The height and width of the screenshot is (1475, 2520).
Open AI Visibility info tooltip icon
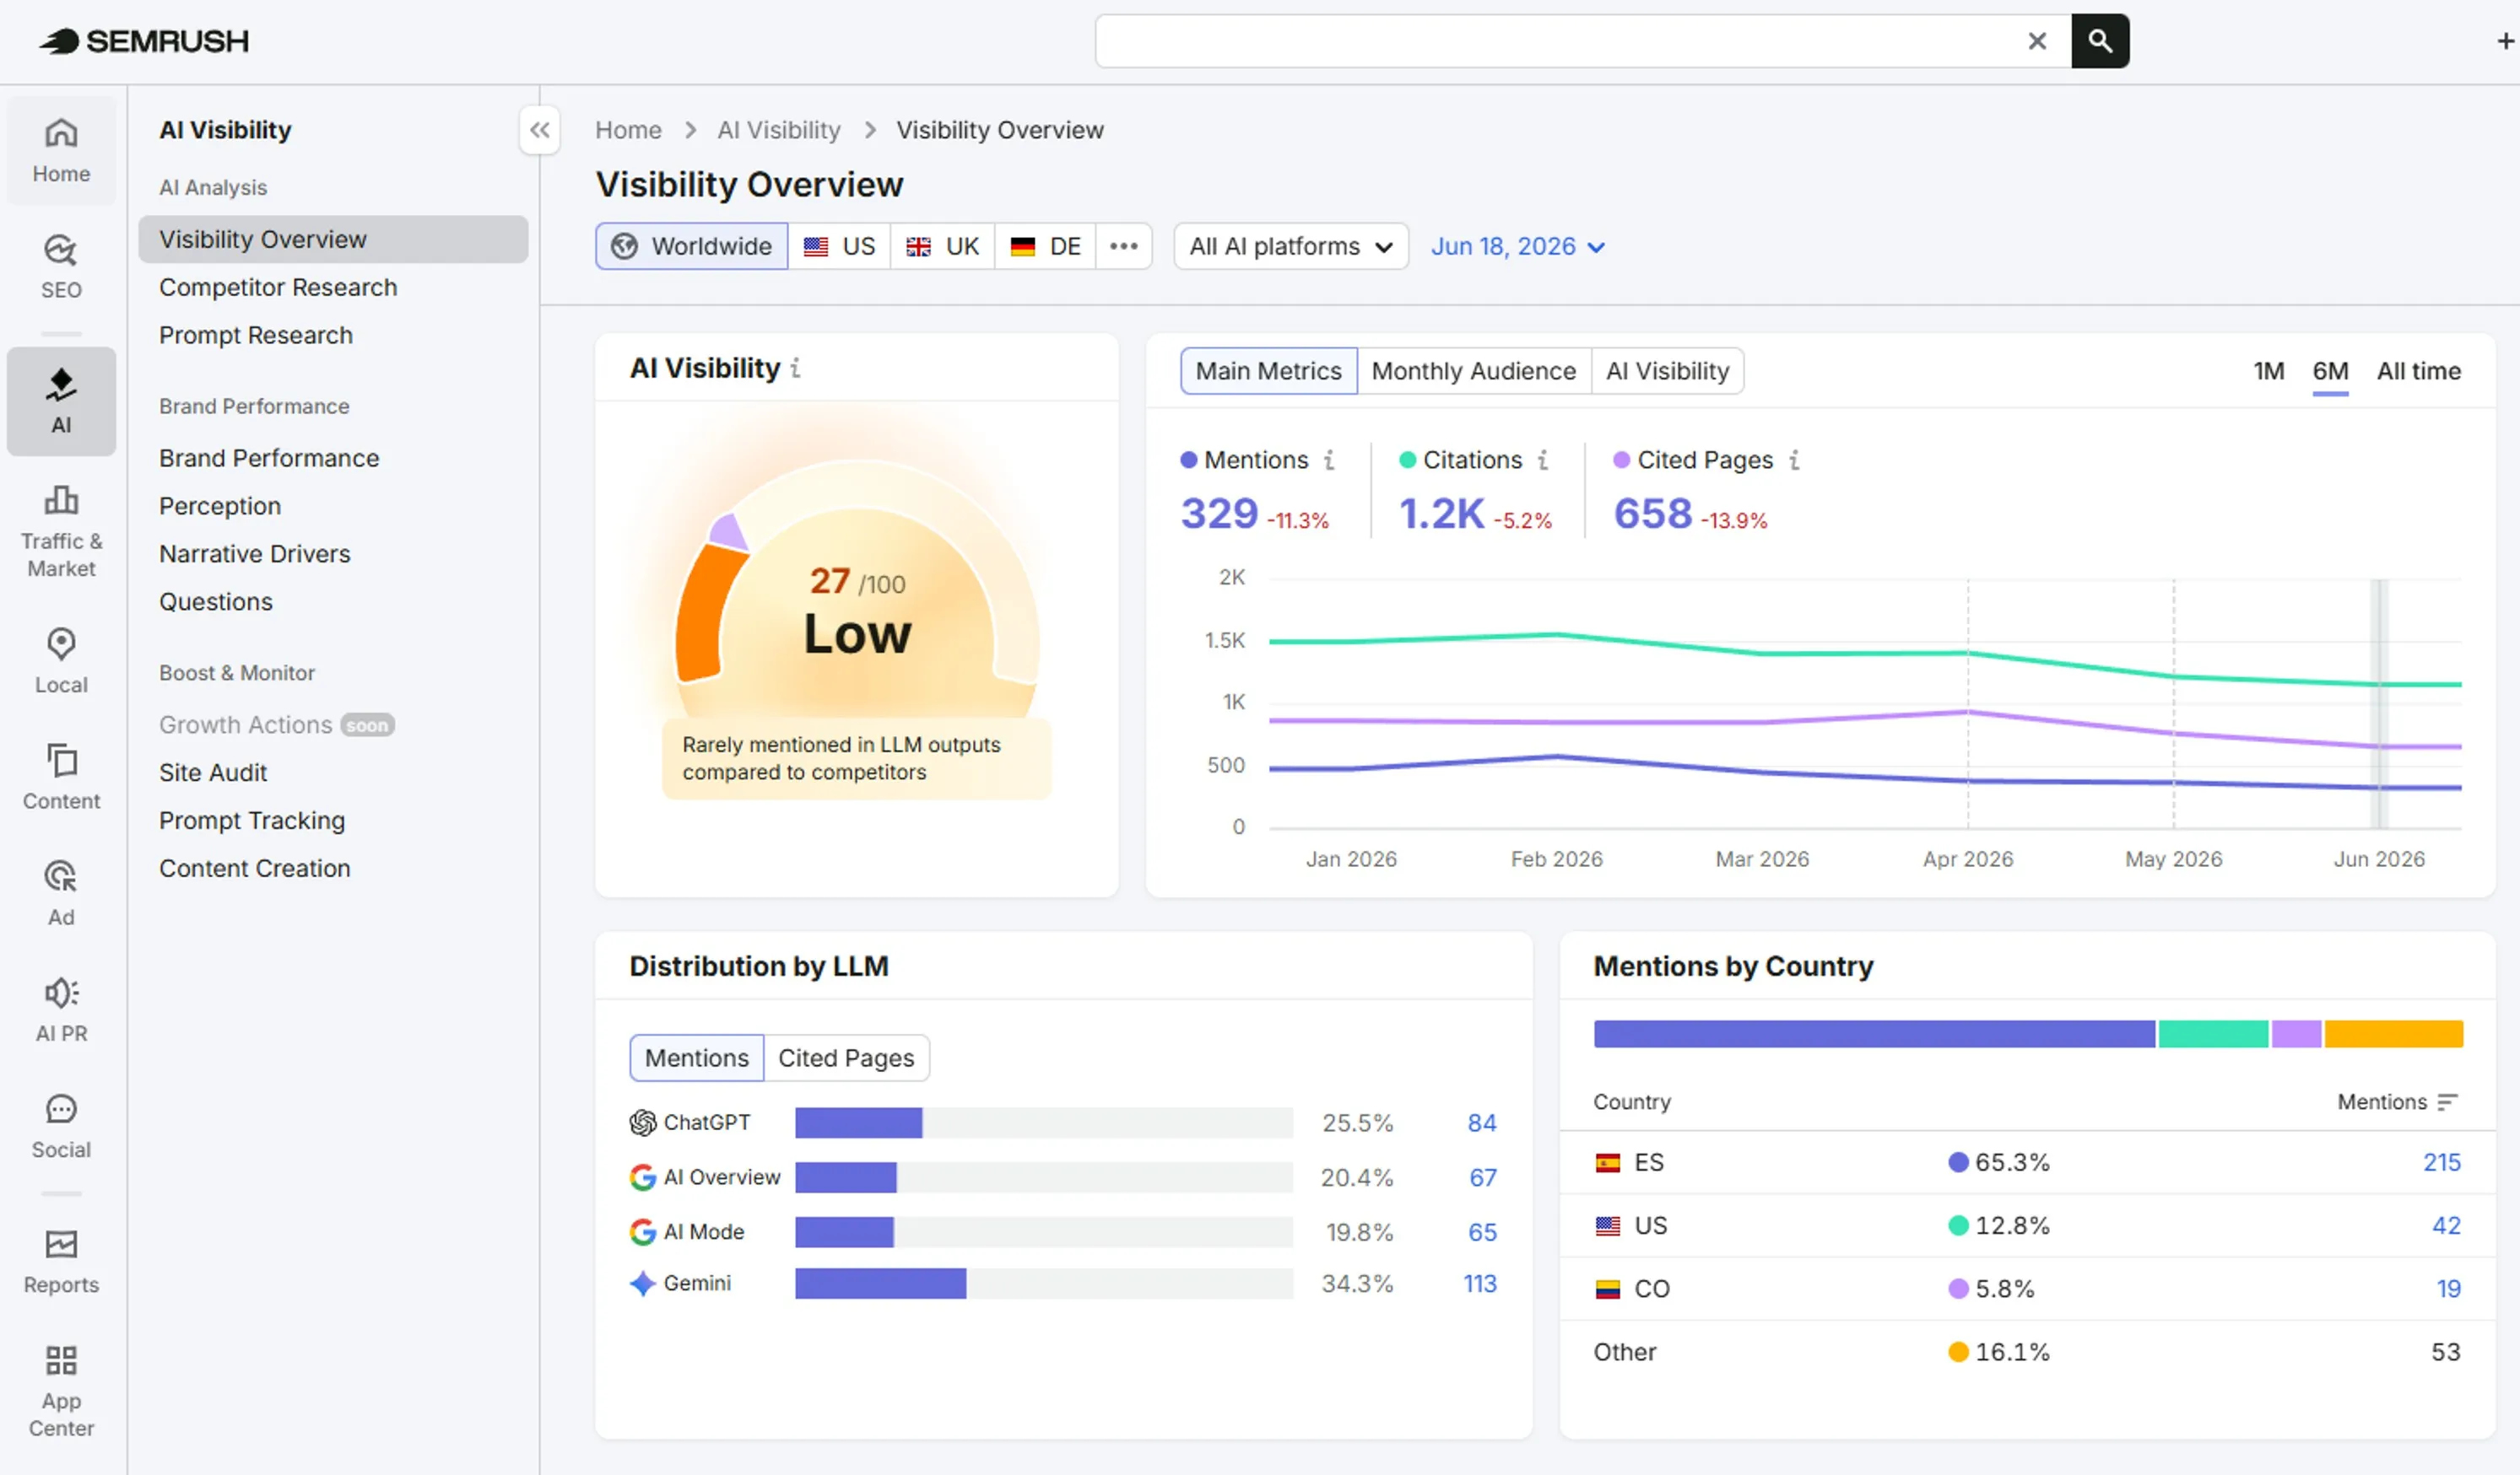(x=796, y=369)
